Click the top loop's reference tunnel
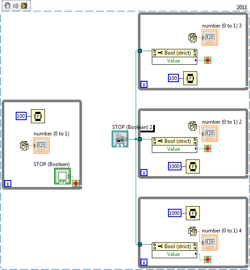Image resolution: width=250 pixels, height=270 pixels. [x=140, y=51]
